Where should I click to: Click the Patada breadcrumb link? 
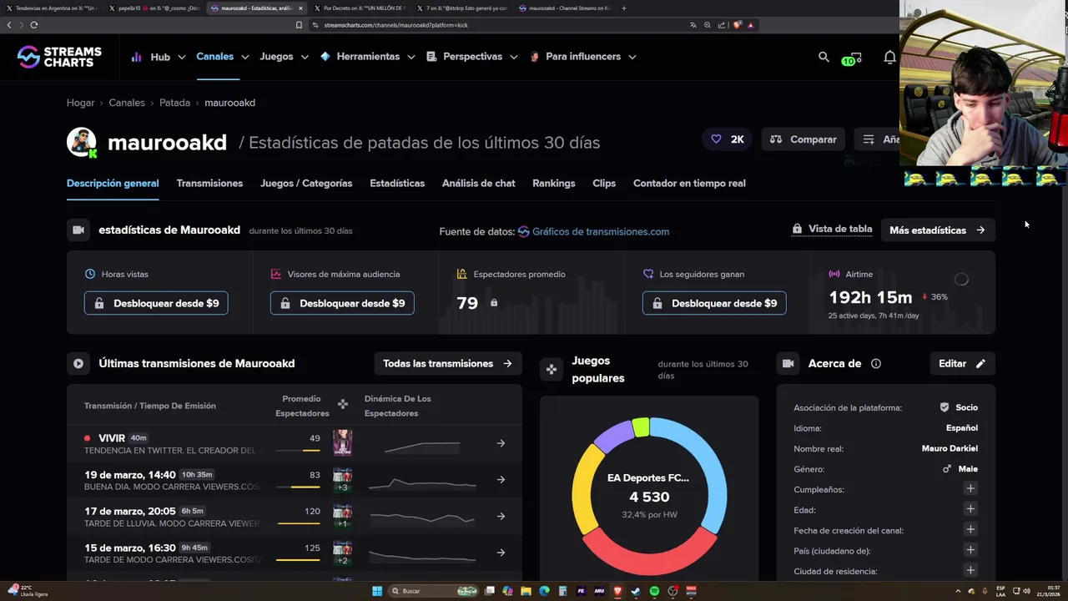pyautogui.click(x=175, y=103)
